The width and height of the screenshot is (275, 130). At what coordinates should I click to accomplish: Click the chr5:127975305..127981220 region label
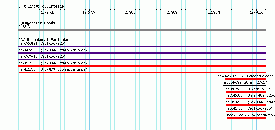point(42,7)
